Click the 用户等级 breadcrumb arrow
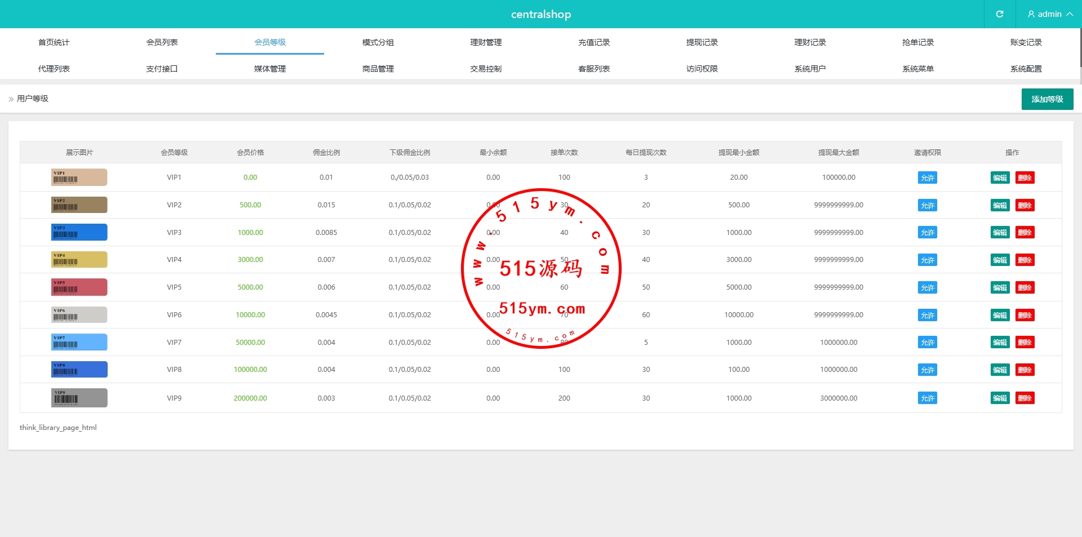The image size is (1082, 537). point(11,99)
